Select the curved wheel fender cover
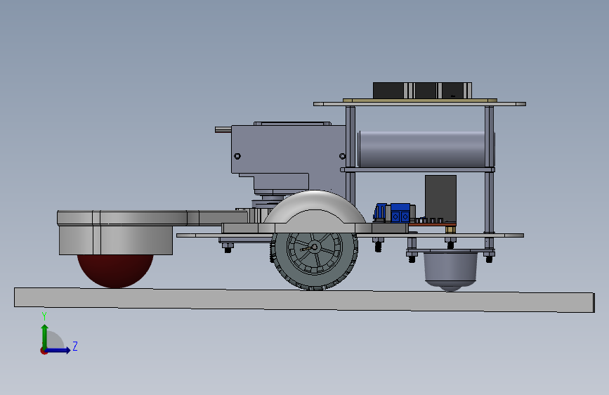Screen dimensions: 609x395 [315, 207]
